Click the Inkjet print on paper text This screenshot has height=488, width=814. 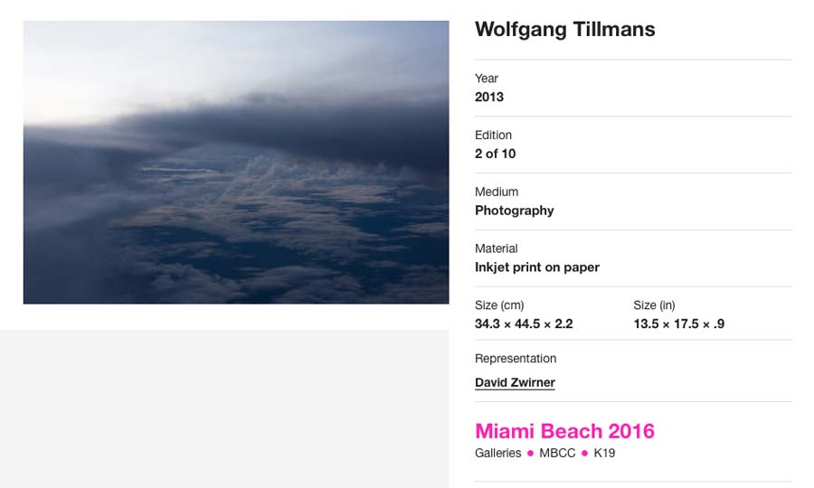[x=536, y=267]
